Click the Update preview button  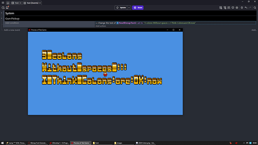121,8
